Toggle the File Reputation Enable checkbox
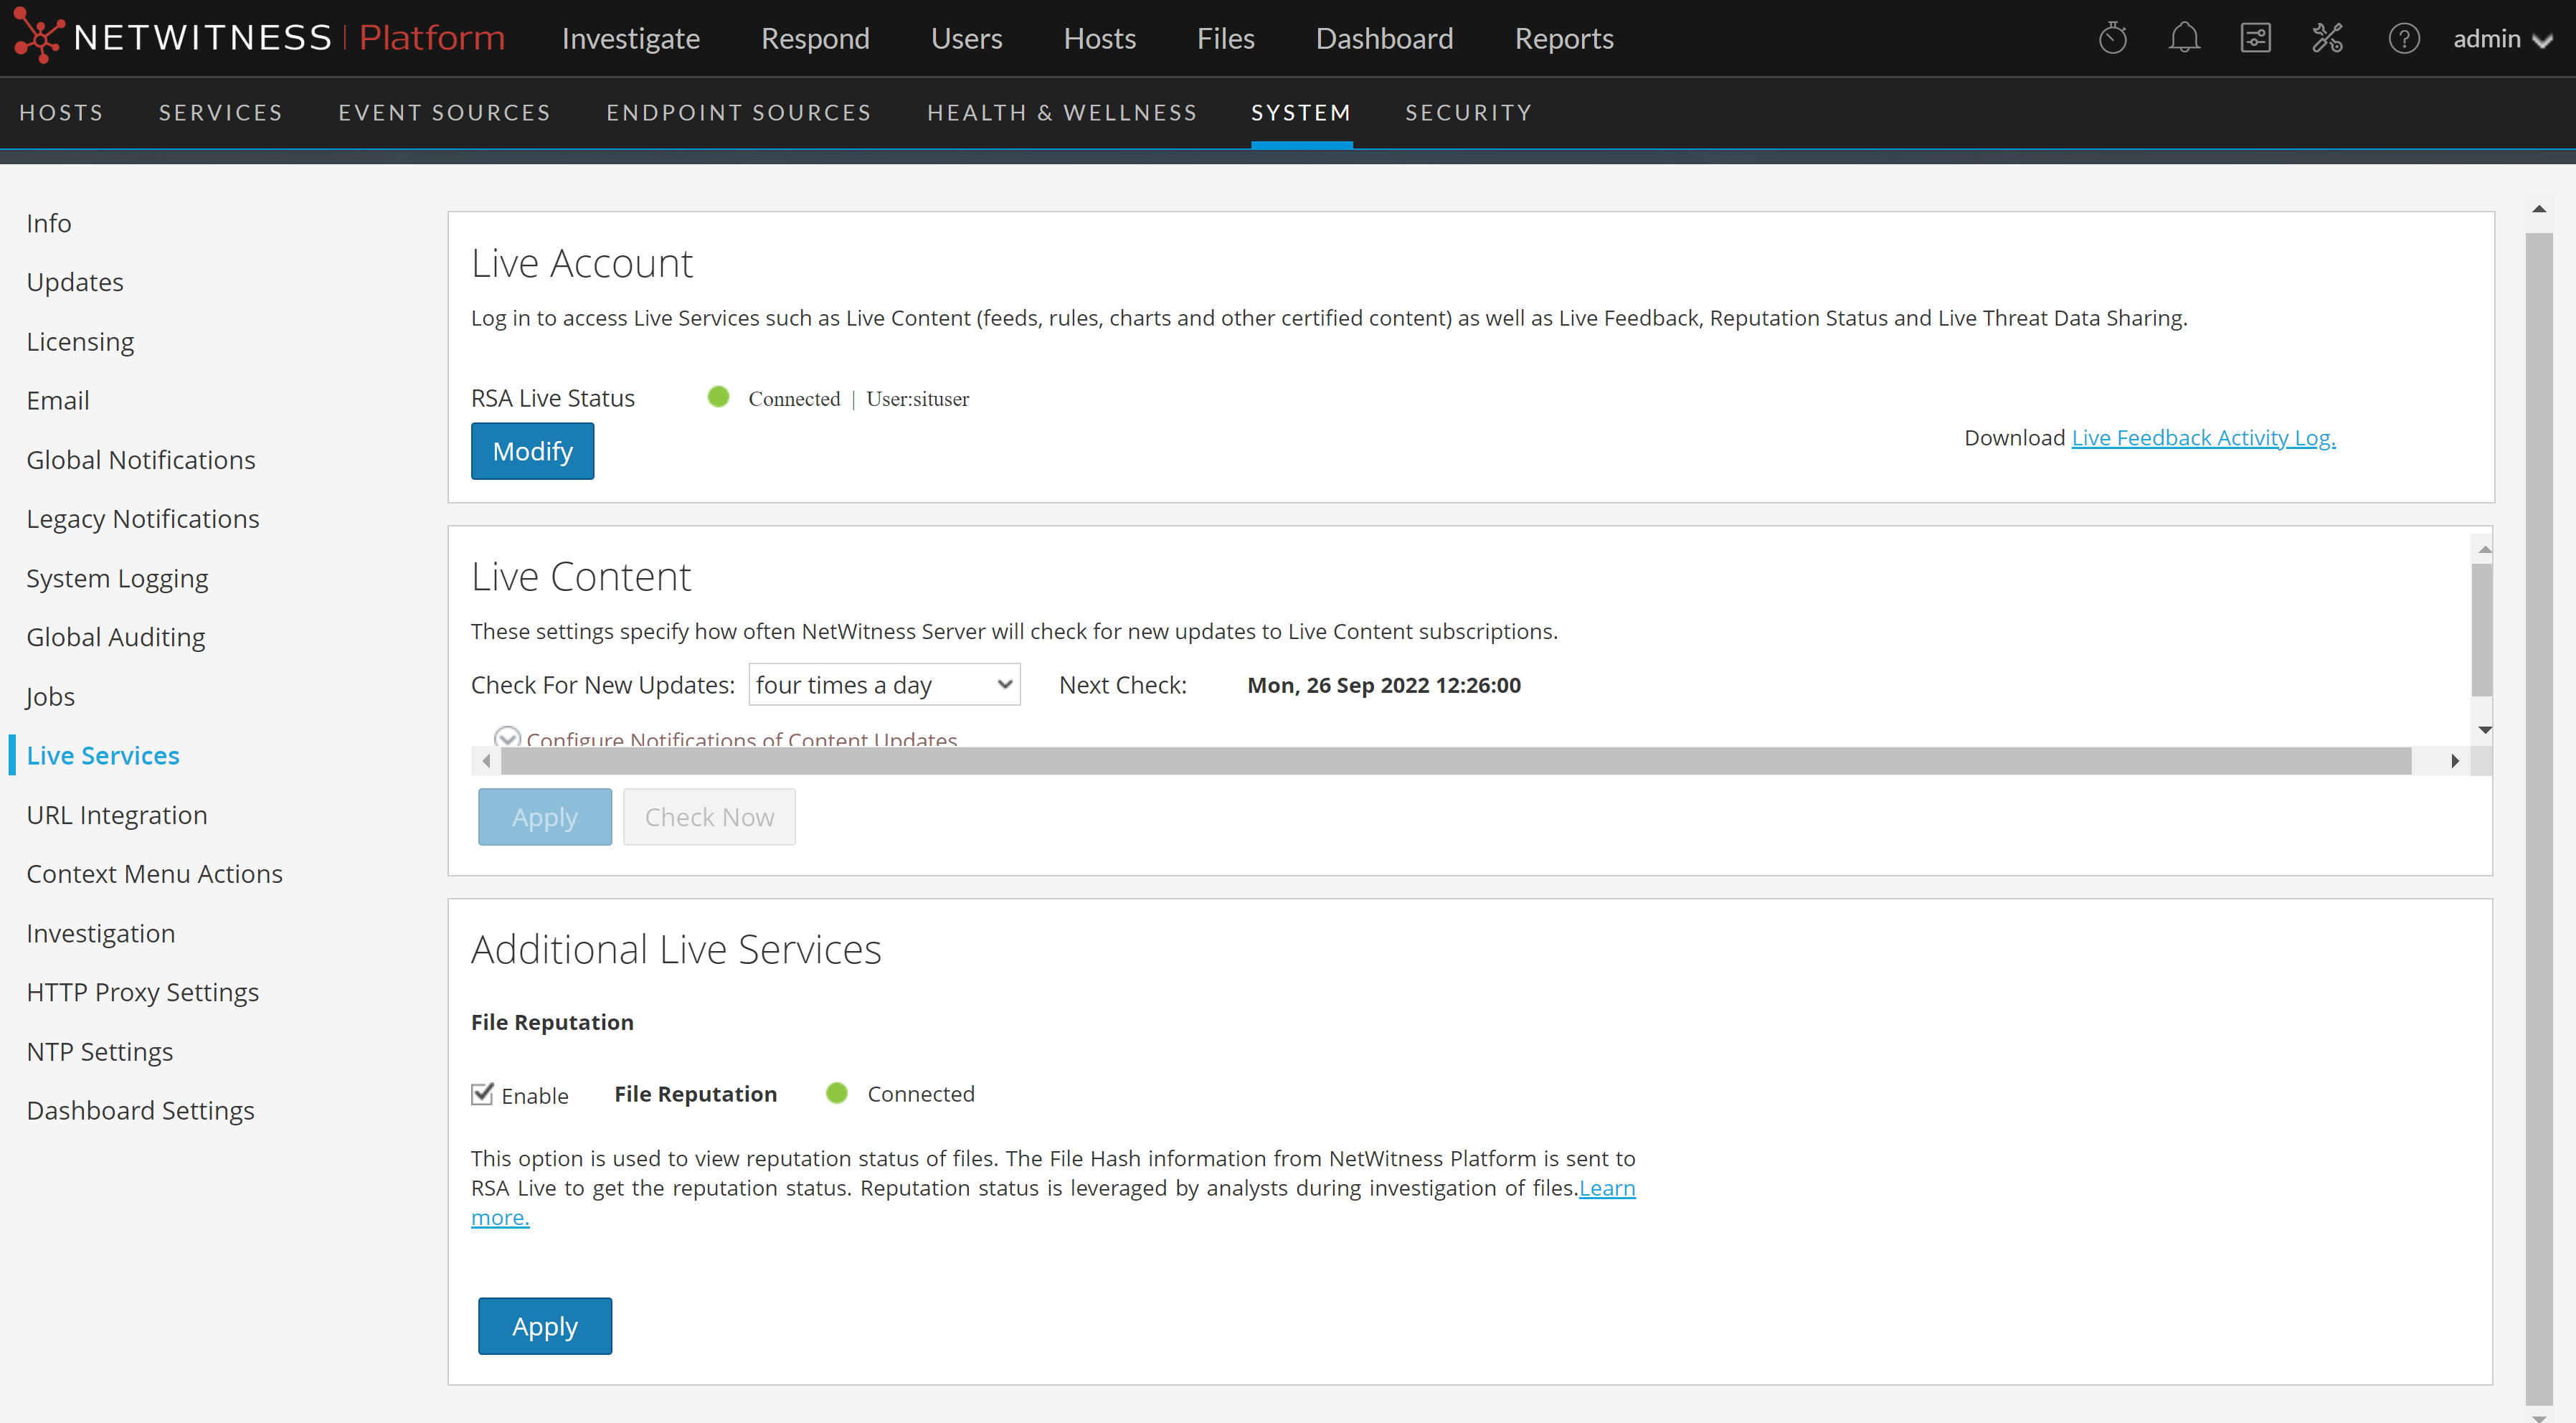 [x=483, y=1094]
